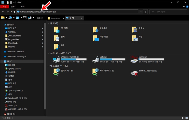This screenshot has height=120, width=189.
Task: Collapse the 폴더 (7) group
Action: pyautogui.click(x=49, y=23)
